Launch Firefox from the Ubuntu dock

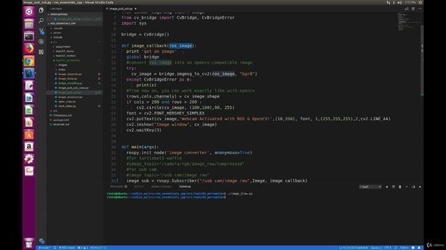click(29, 49)
